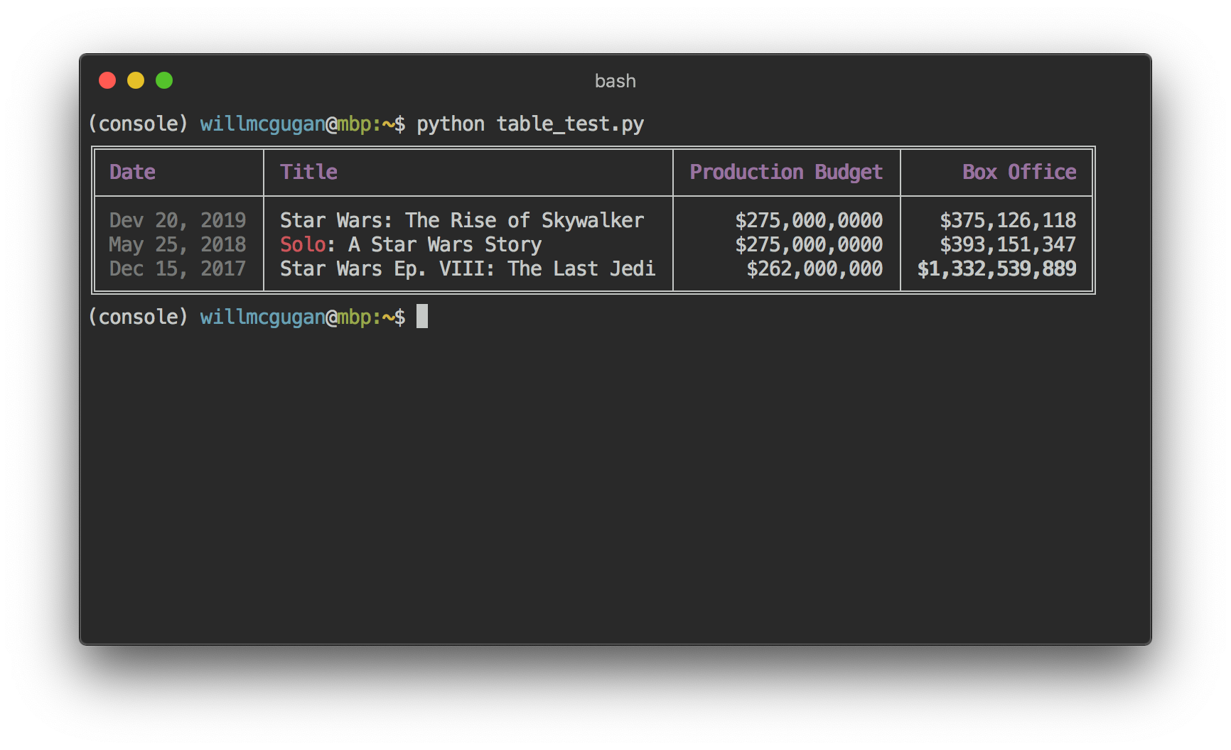
Task: Click the (console) label in the bottom prompt
Action: (x=139, y=317)
